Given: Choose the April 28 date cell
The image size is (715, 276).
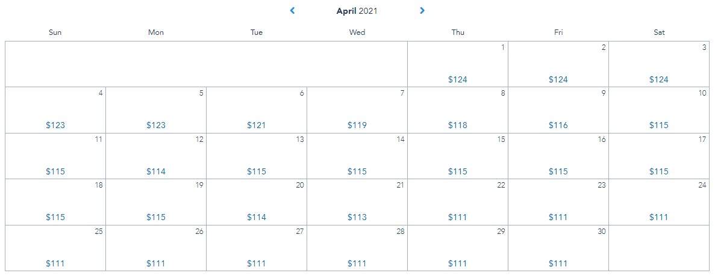Looking at the screenshot, I should [x=357, y=248].
